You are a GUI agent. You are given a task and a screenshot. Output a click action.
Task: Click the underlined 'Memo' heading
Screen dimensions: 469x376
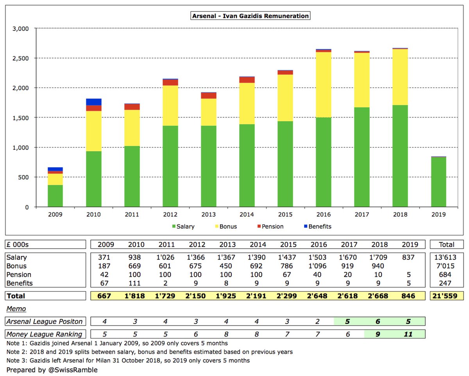tap(16, 309)
